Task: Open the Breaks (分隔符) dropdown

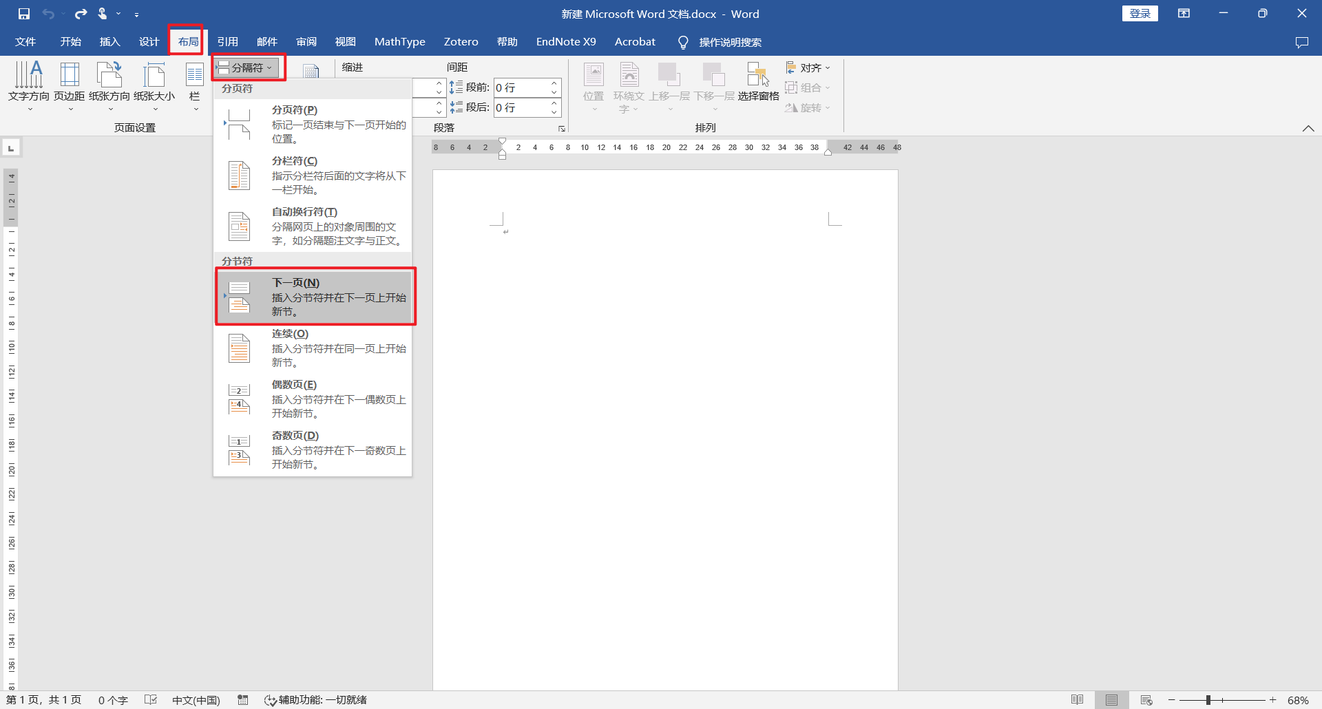Action: (x=248, y=67)
